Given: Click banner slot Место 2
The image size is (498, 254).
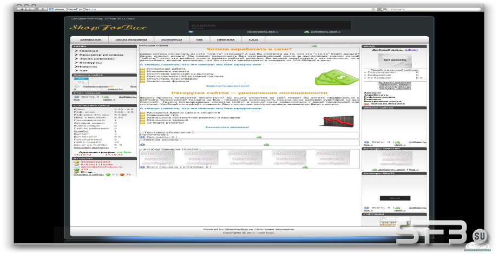Looking at the screenshot, I should (x=201, y=158).
